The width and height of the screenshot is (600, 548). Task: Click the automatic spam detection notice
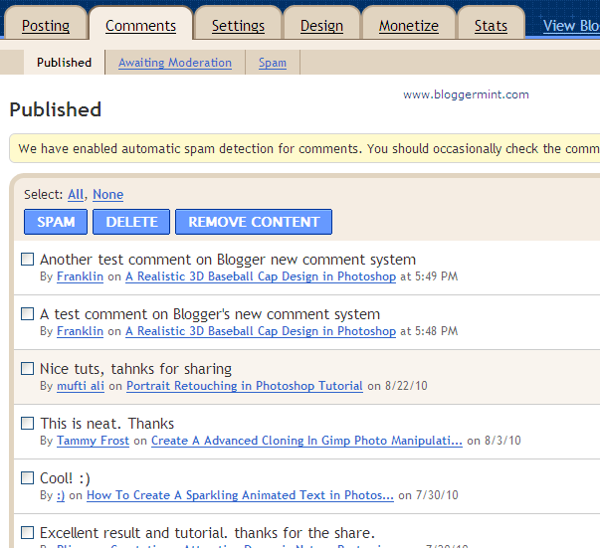(x=304, y=148)
